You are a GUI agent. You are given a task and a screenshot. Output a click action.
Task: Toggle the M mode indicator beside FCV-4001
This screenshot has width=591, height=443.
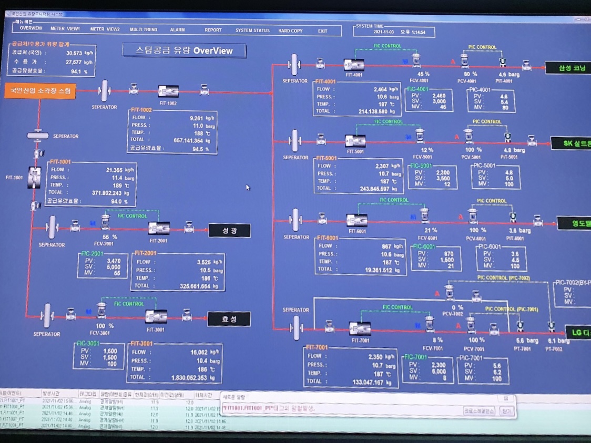click(404, 61)
